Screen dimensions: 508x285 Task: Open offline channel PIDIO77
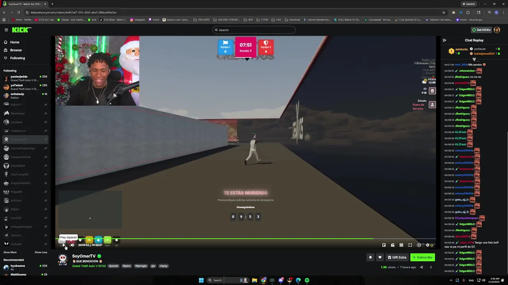click(25, 104)
